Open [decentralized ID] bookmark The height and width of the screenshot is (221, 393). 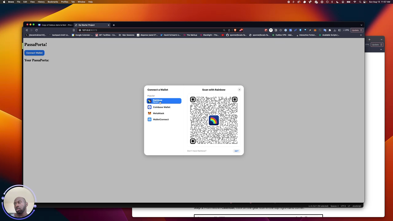(35, 35)
